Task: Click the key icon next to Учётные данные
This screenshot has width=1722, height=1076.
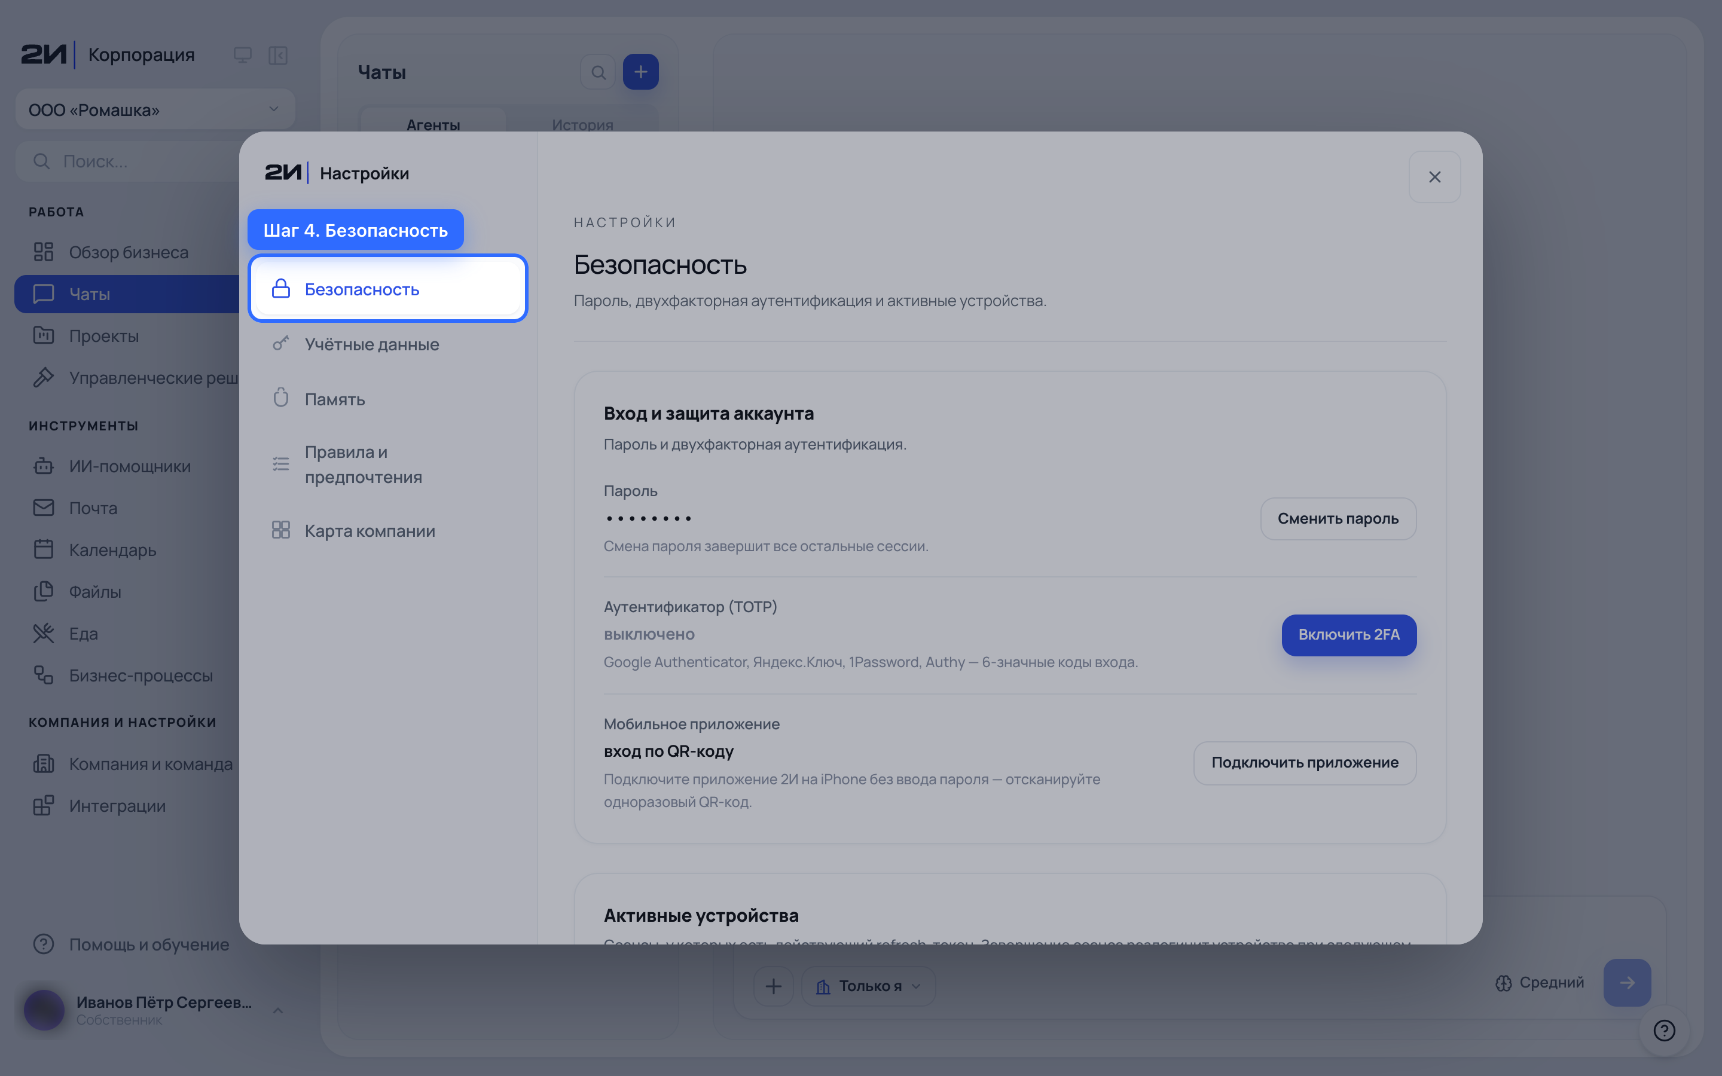Action: (281, 344)
